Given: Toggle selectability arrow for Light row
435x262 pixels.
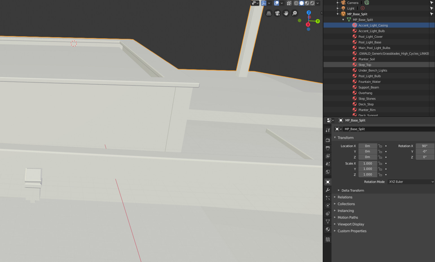Looking at the screenshot, I should coord(432,8).
